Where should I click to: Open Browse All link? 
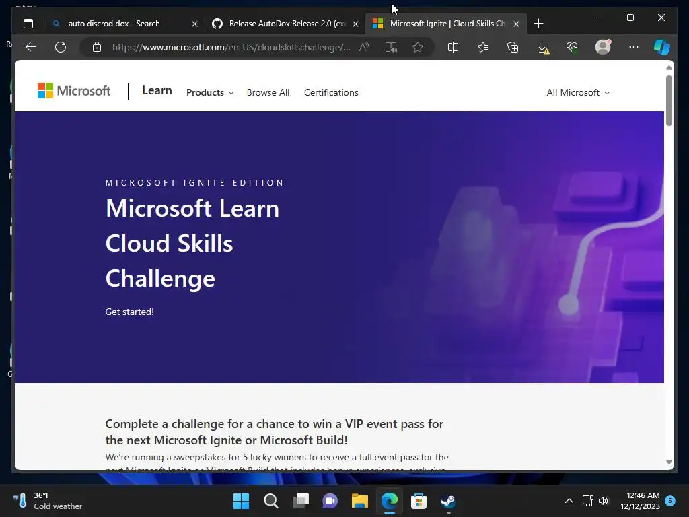pos(268,92)
